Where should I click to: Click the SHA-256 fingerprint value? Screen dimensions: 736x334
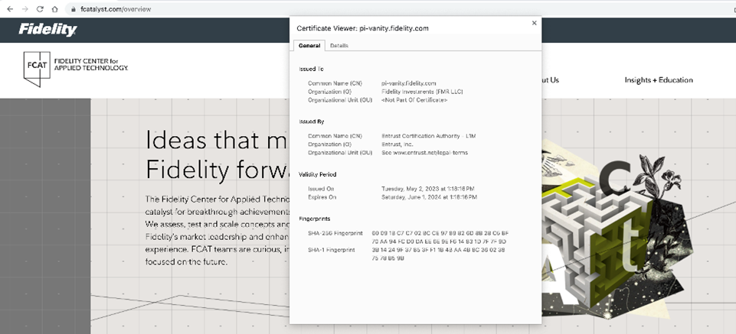[439, 236]
